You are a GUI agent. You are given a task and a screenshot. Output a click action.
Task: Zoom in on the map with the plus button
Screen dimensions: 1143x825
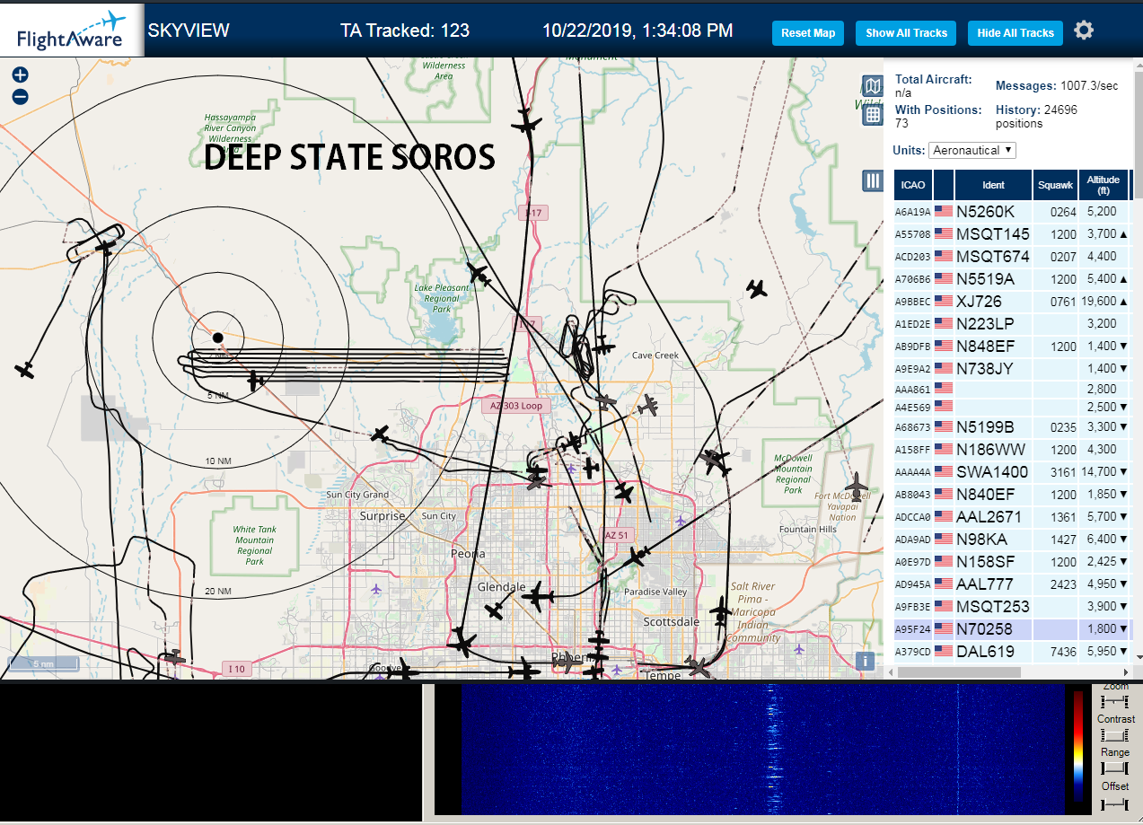(20, 75)
